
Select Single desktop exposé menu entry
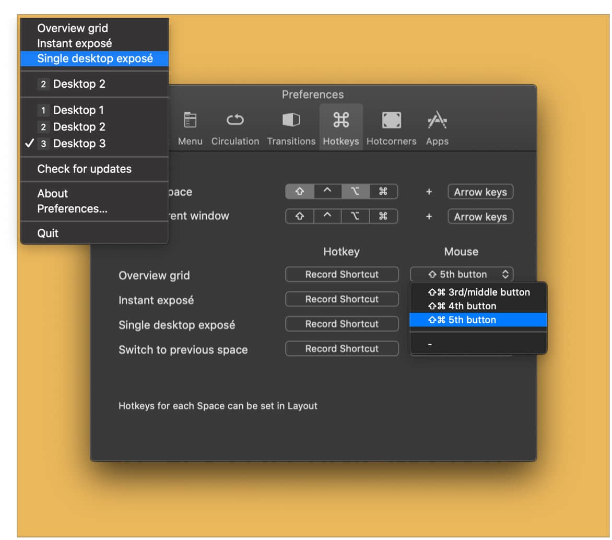coord(95,58)
